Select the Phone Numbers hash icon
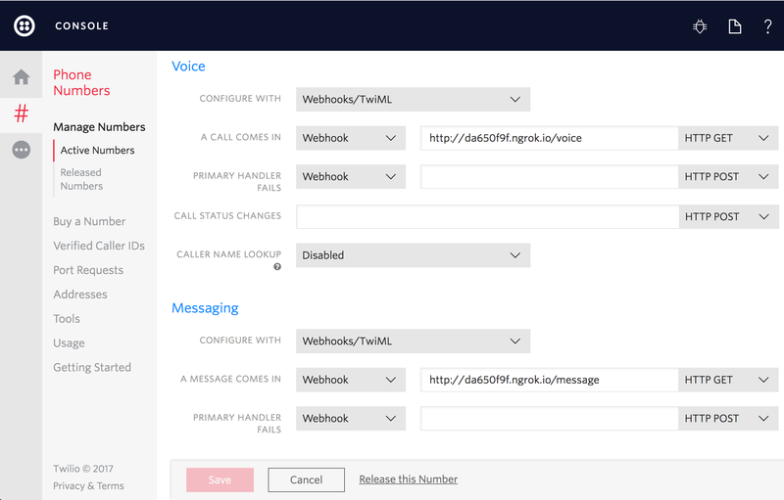The image size is (784, 500). tap(21, 114)
